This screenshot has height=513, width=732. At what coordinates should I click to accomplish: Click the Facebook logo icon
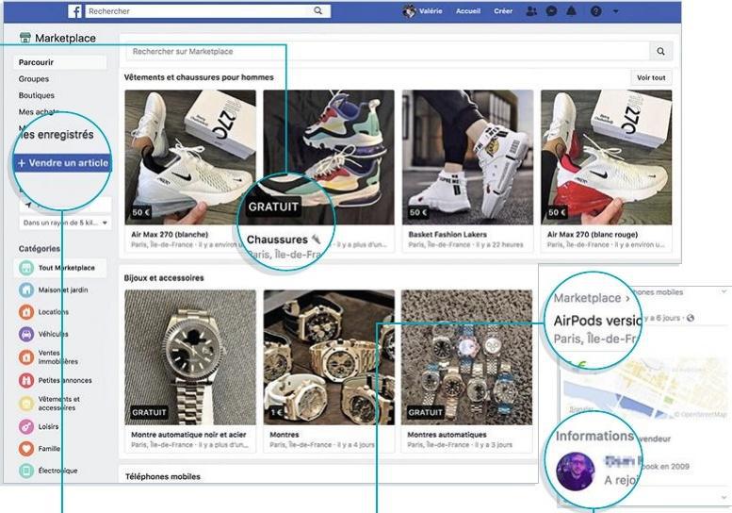74,11
